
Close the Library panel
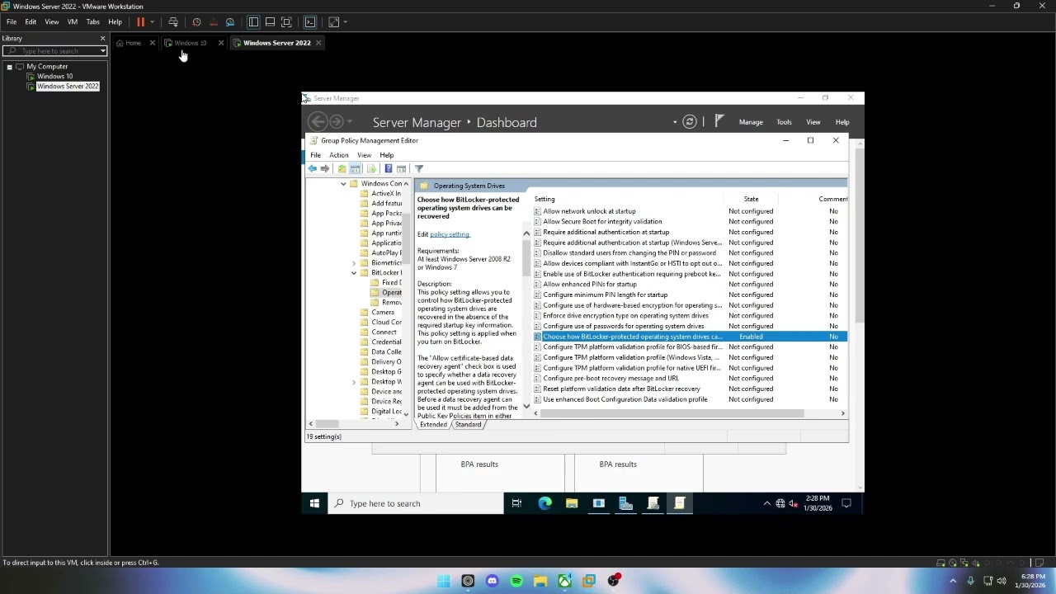point(102,39)
